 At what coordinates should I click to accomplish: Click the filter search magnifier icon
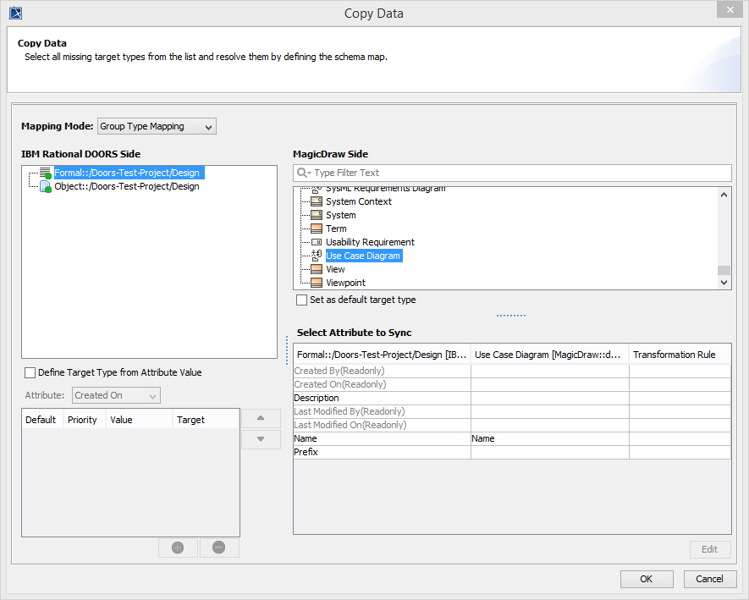click(302, 173)
